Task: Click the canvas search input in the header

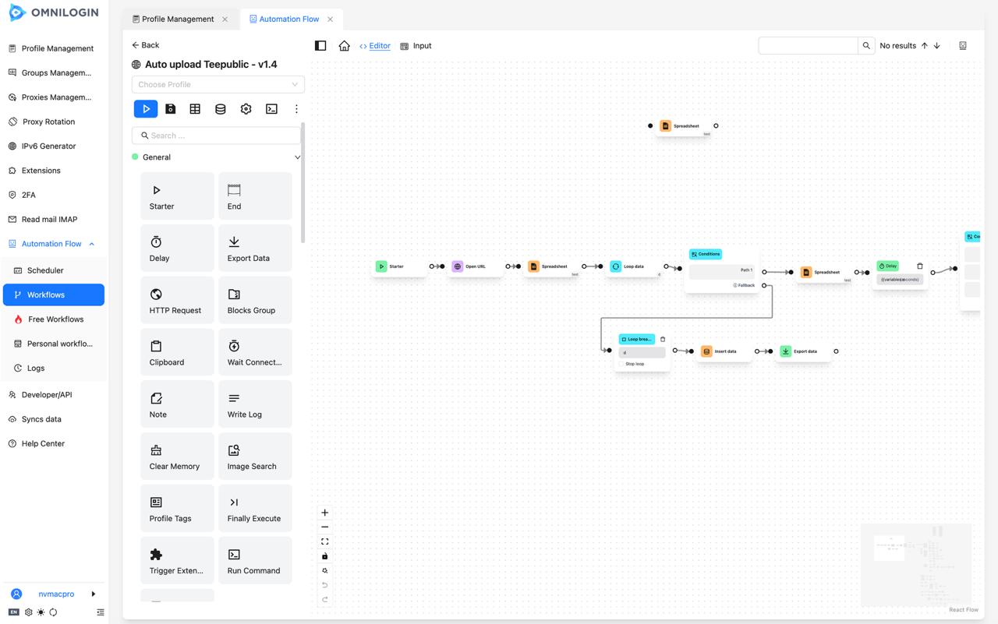Action: 808,46
